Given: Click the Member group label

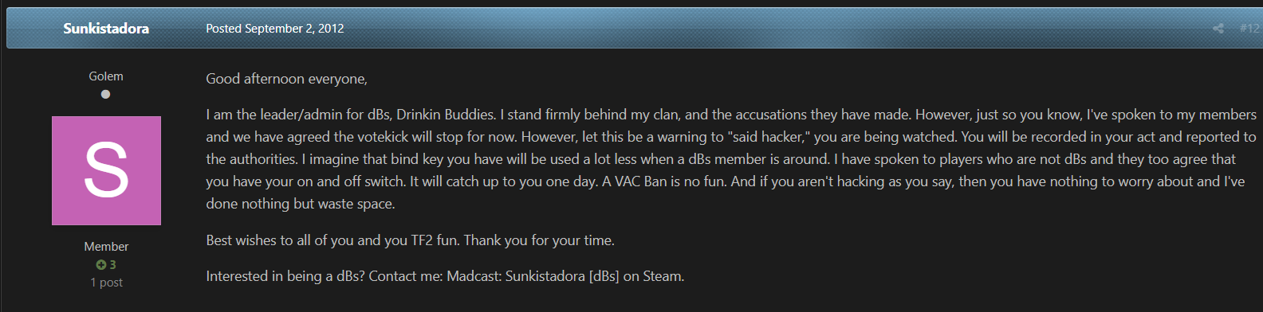Looking at the screenshot, I should [x=106, y=246].
